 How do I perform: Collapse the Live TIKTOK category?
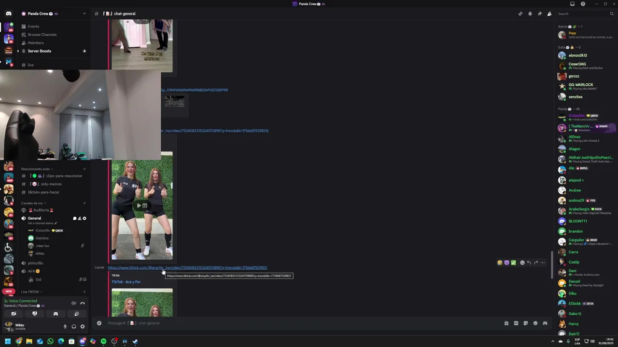(x=31, y=292)
